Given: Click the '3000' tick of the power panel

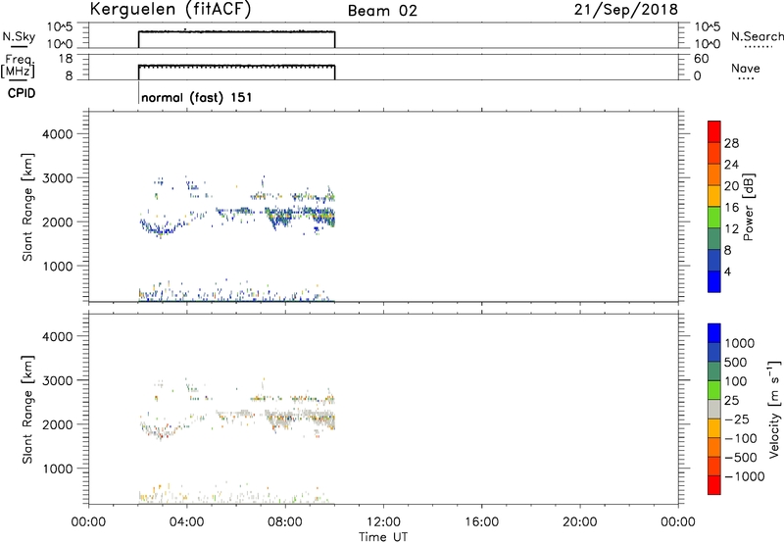Looking at the screenshot, I should point(58,178).
